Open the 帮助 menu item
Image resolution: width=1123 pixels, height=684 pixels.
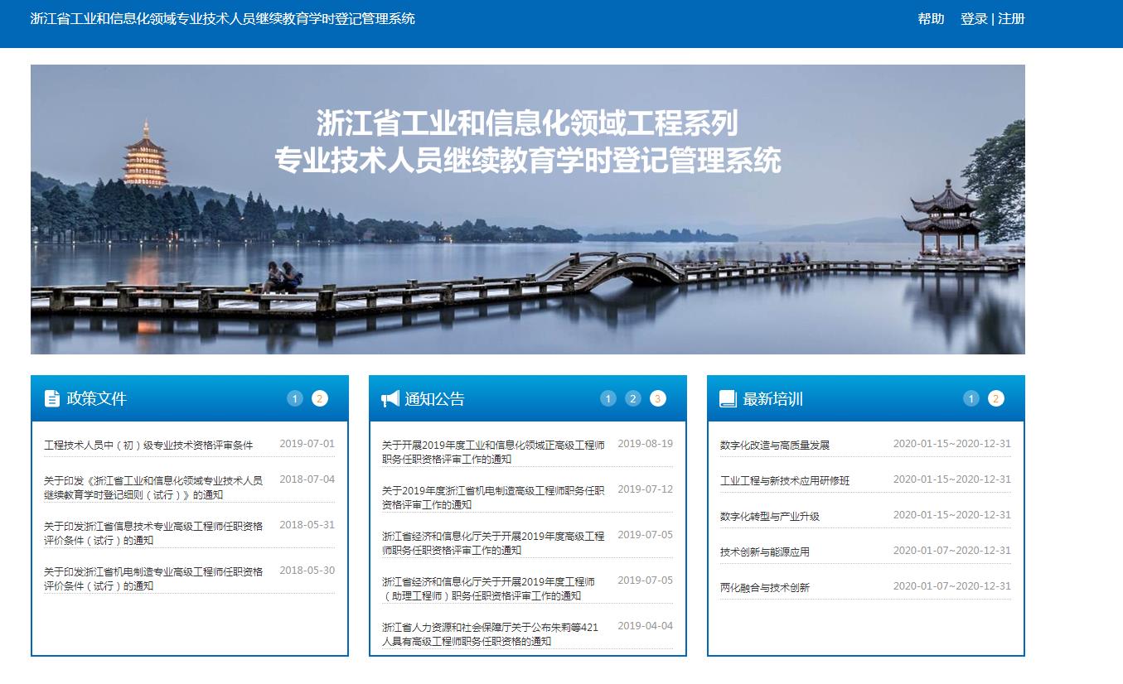click(931, 19)
